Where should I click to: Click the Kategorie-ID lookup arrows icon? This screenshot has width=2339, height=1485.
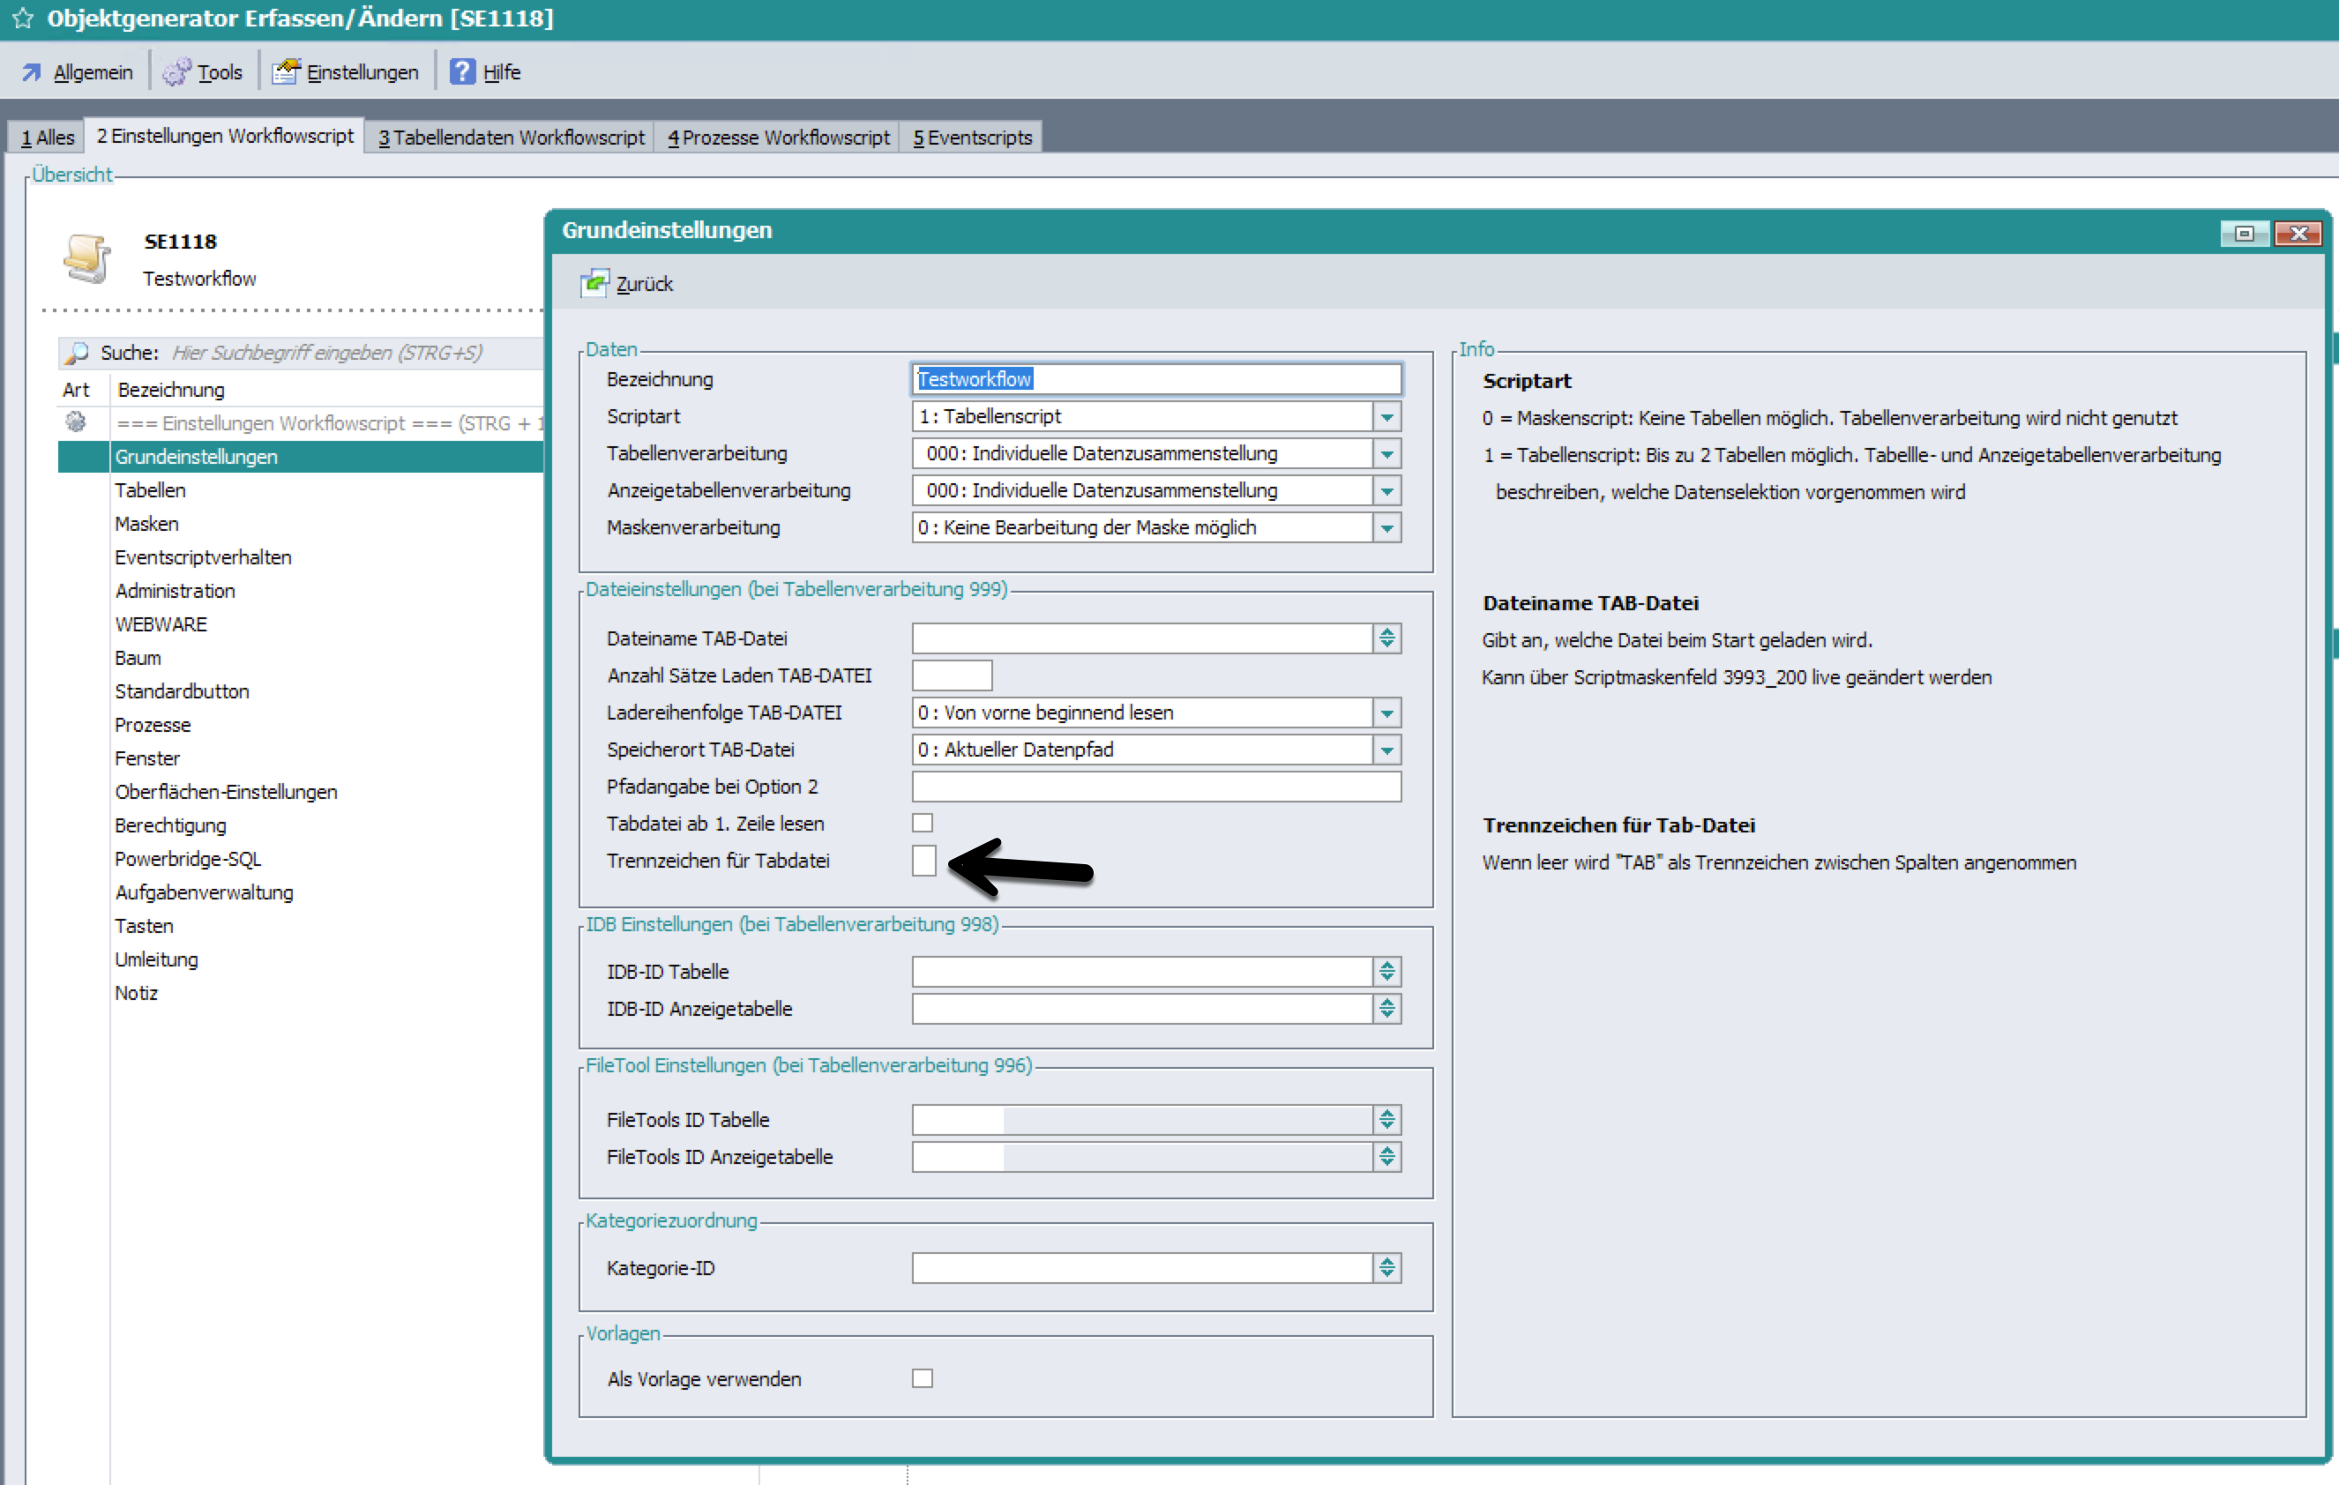coord(1387,1267)
